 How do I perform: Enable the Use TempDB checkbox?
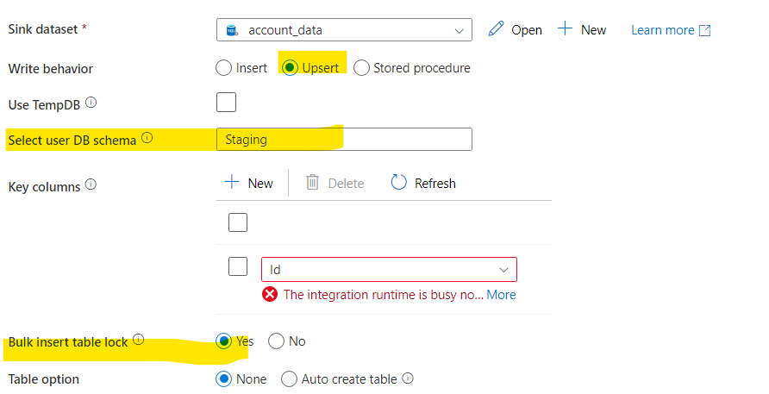click(x=226, y=103)
